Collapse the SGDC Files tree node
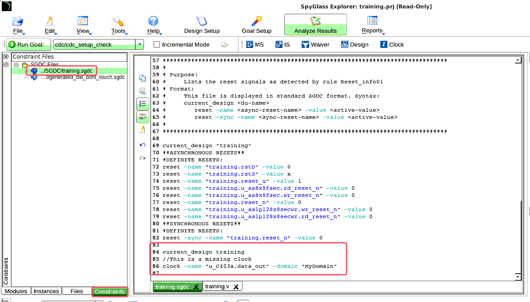 pos(16,64)
